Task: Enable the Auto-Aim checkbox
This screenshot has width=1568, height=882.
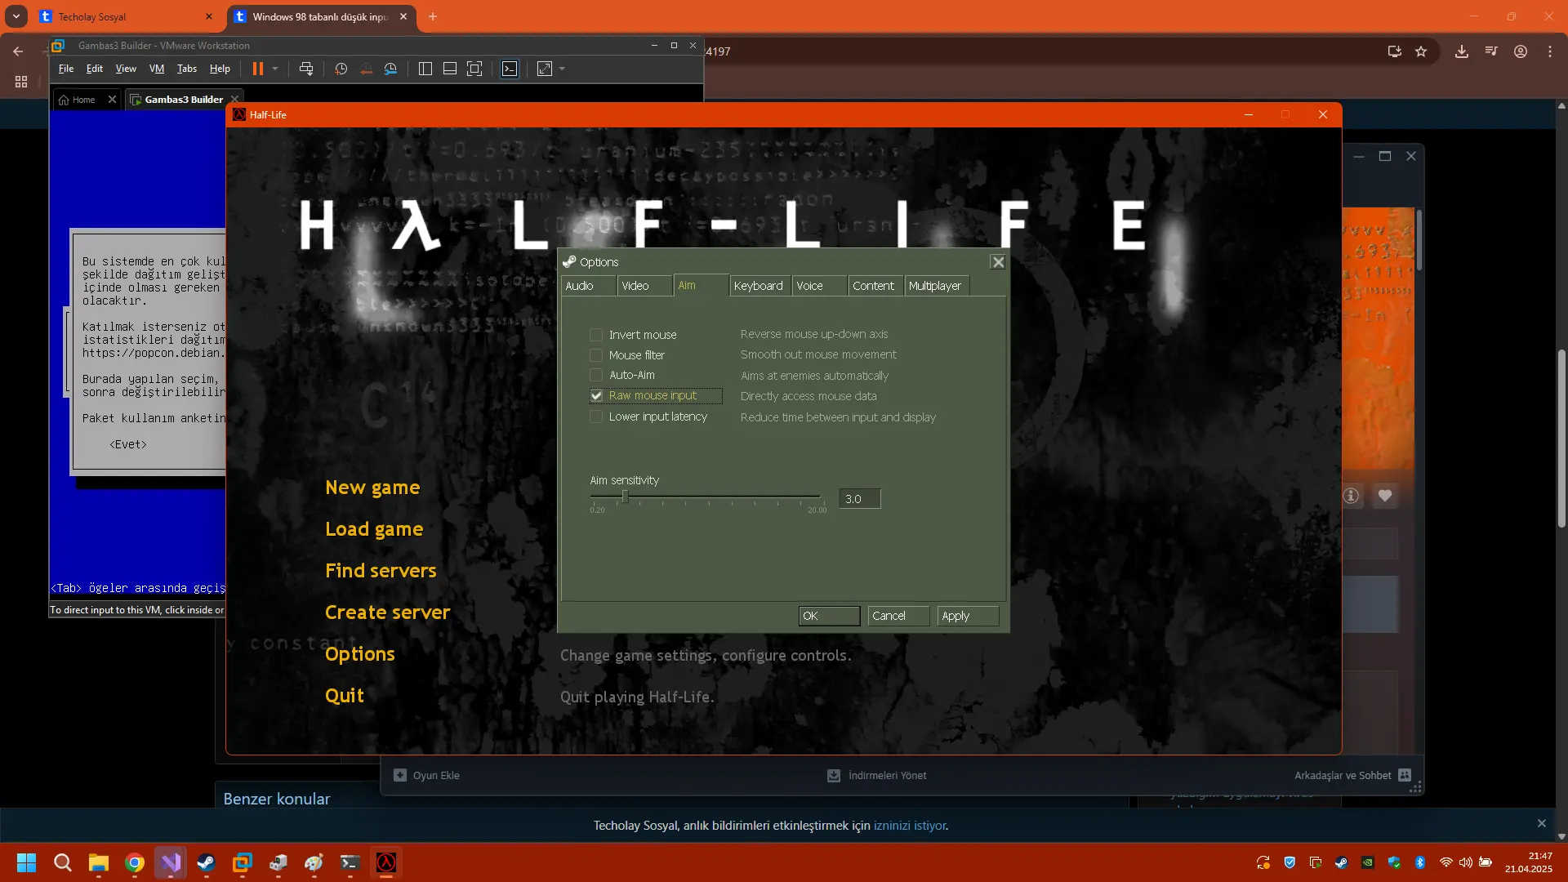Action: [596, 375]
